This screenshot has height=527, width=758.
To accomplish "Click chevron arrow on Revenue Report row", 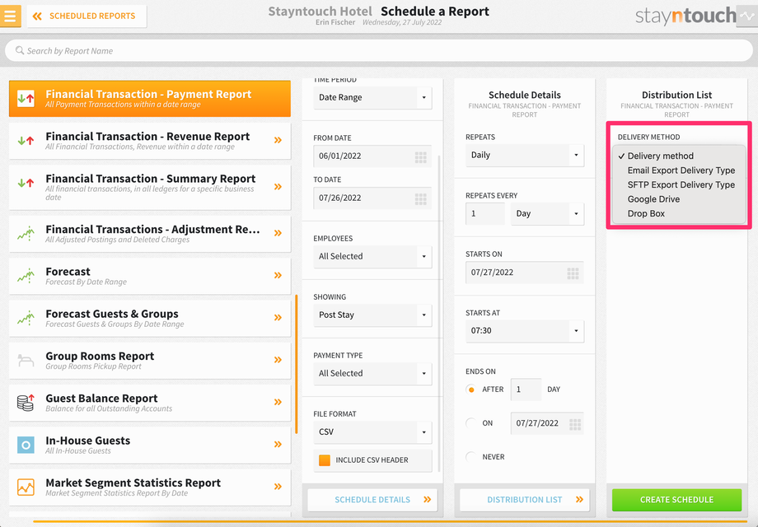I will [x=278, y=140].
